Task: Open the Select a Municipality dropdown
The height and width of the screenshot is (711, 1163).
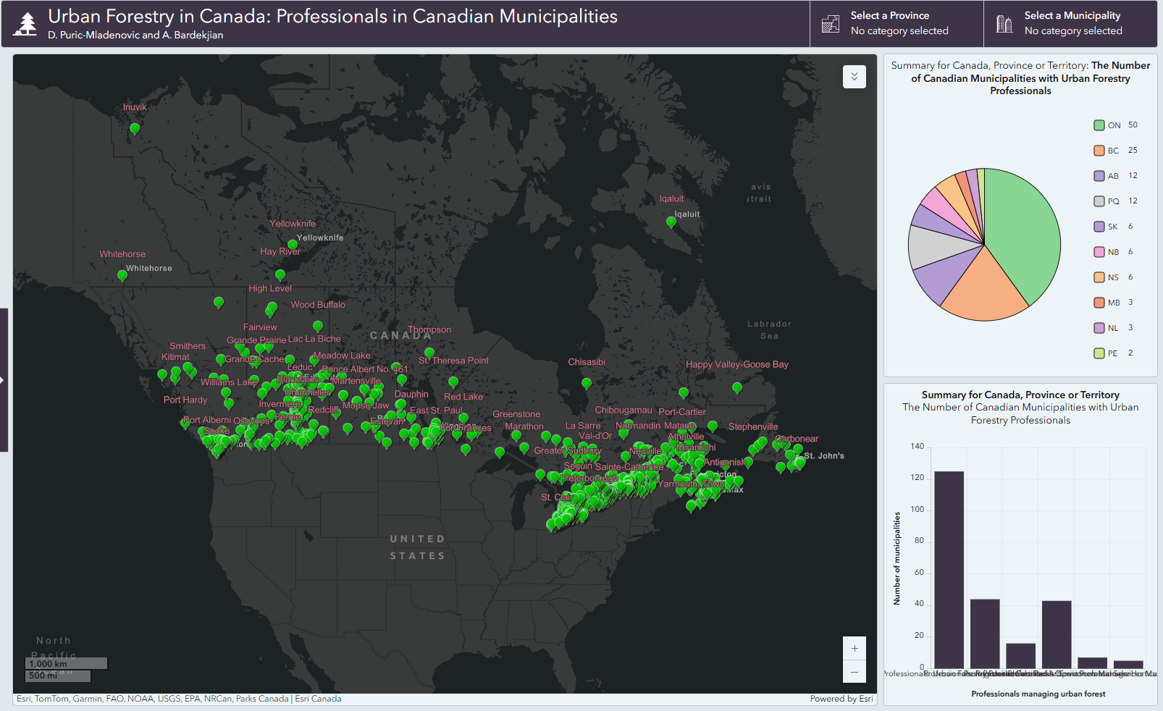Action: pos(1072,24)
